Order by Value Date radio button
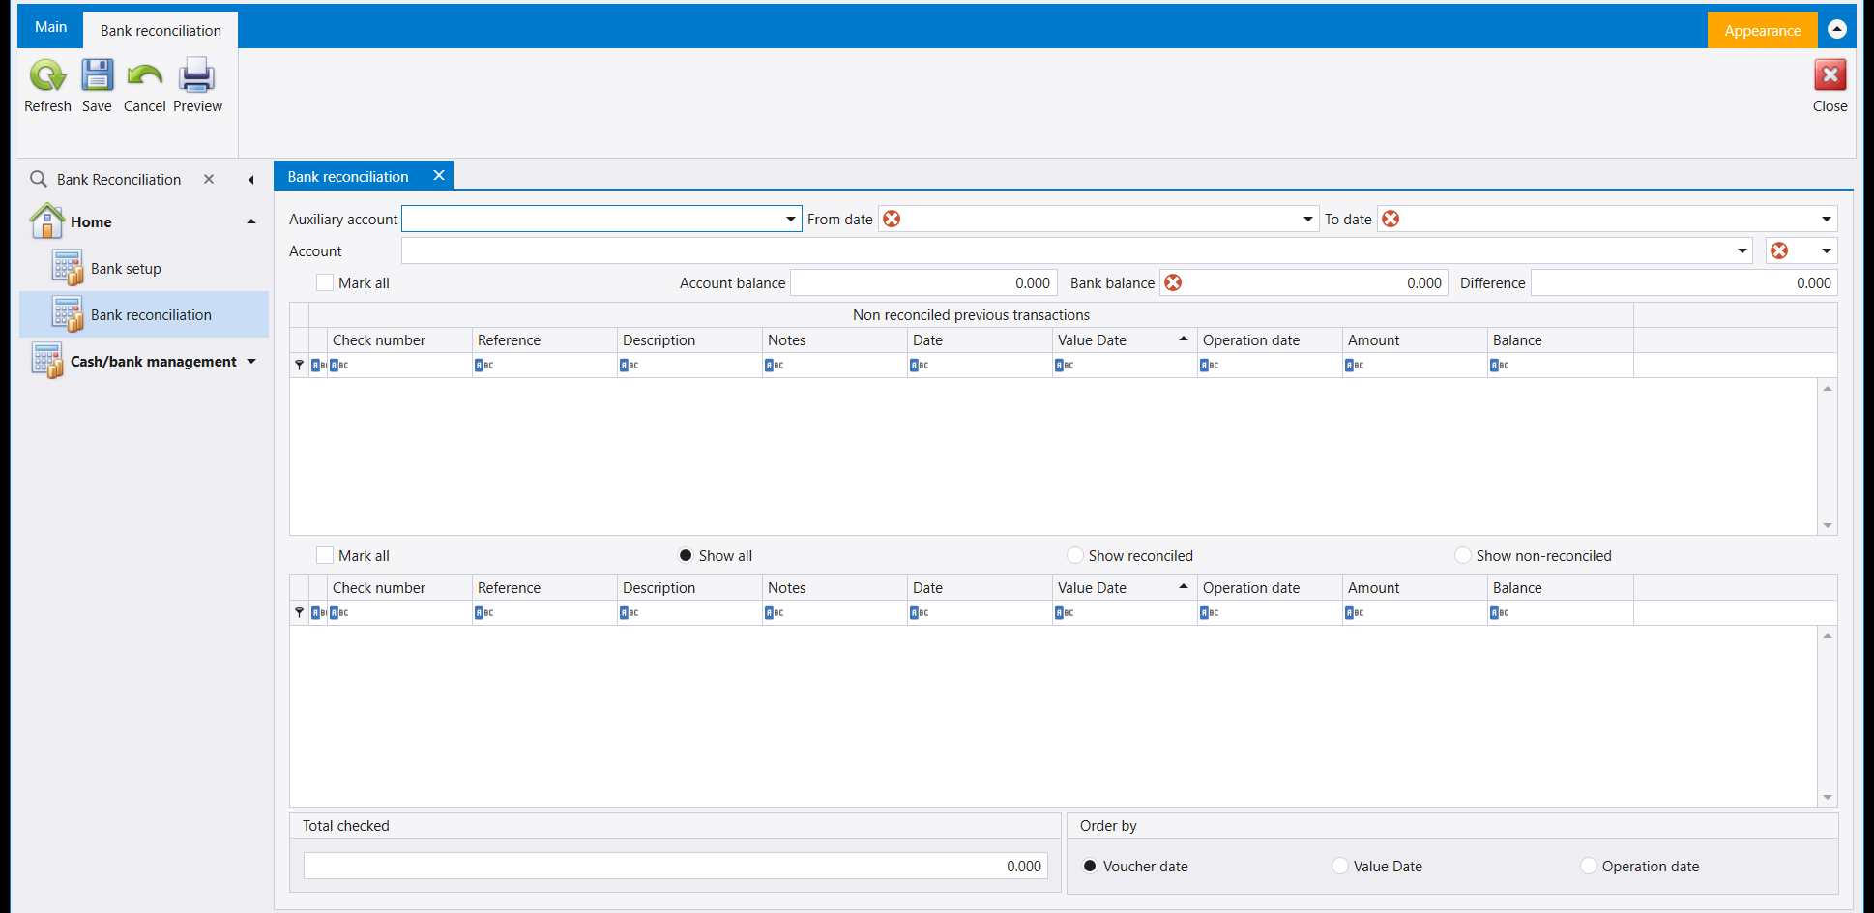The image size is (1874, 913). [1340, 866]
